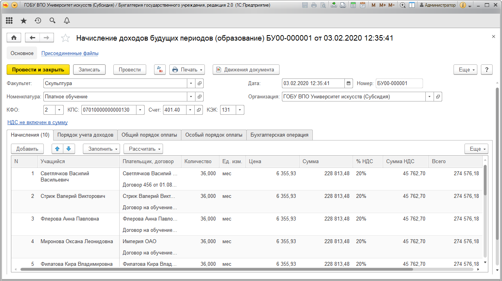This screenshot has height=281, width=502.
Task: Switch to Особый порядок оплаты tab
Action: pyautogui.click(x=214, y=135)
